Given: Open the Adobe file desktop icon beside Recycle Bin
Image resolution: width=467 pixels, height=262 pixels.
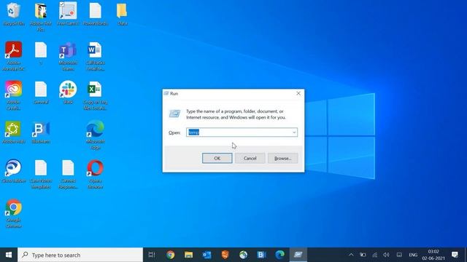Looking at the screenshot, I should click(x=41, y=17).
